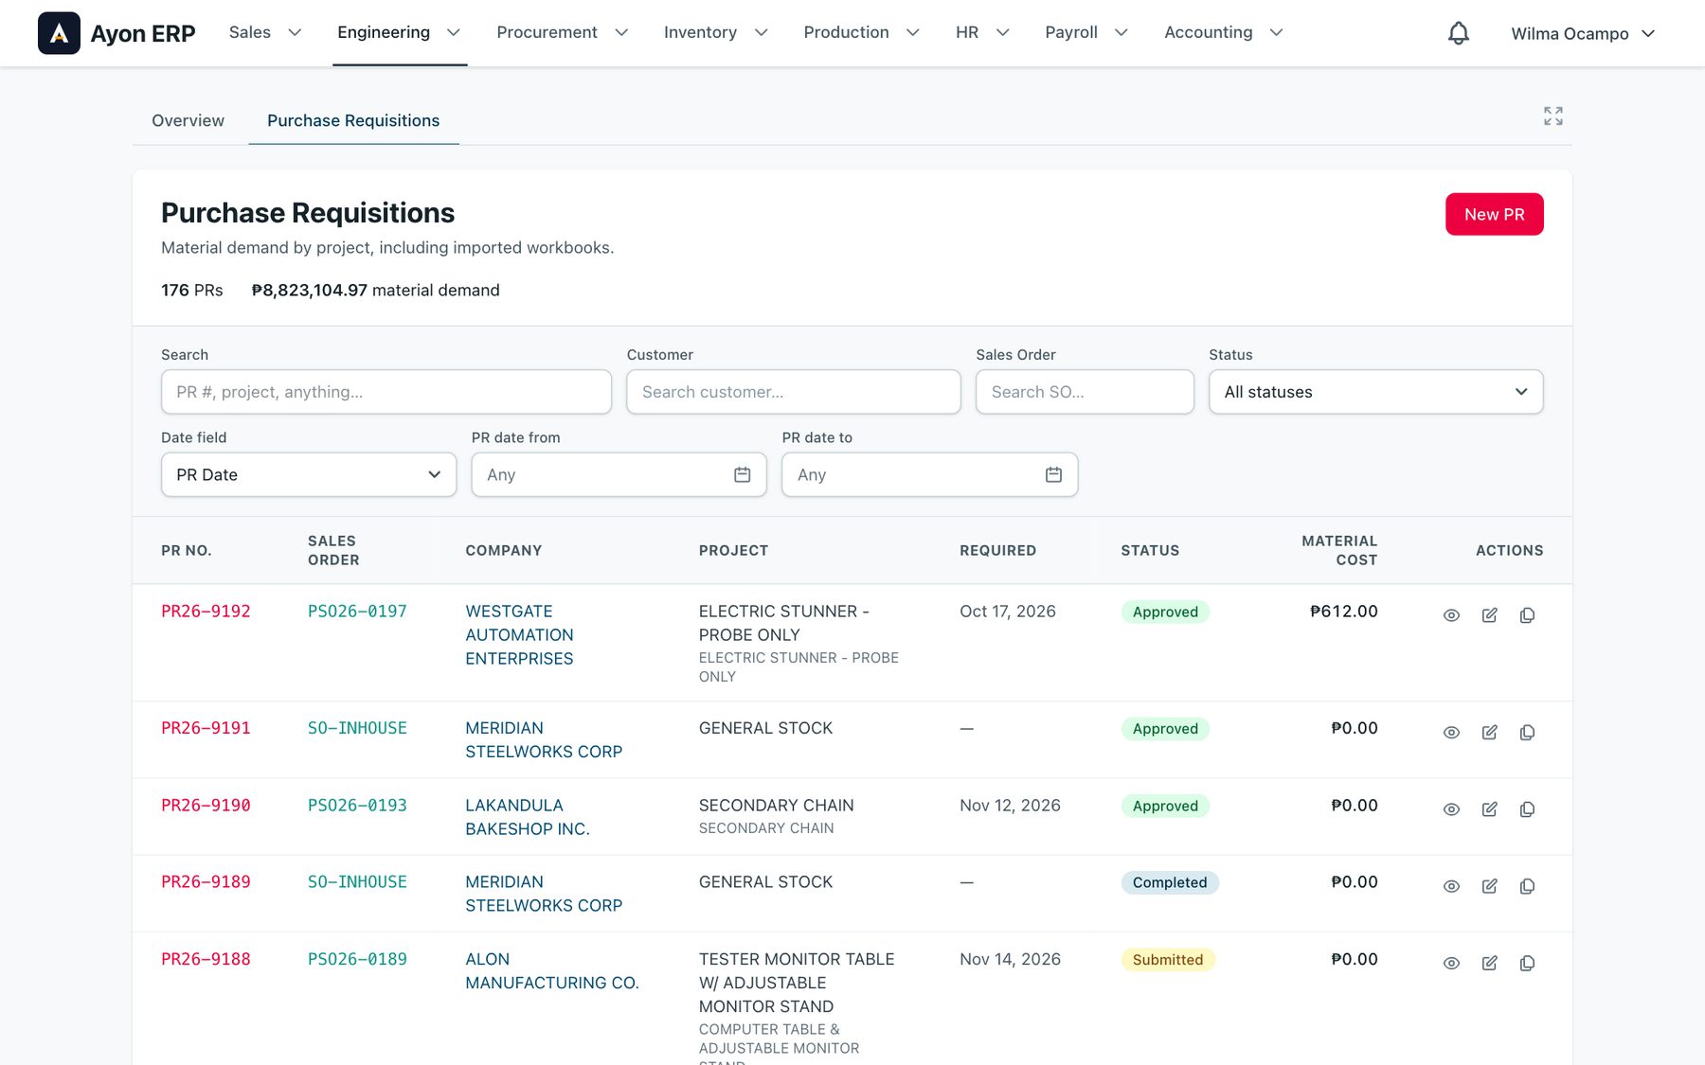Open LAKANDULA BAKESHOP INC. company link
This screenshot has height=1065, width=1705.
click(528, 817)
